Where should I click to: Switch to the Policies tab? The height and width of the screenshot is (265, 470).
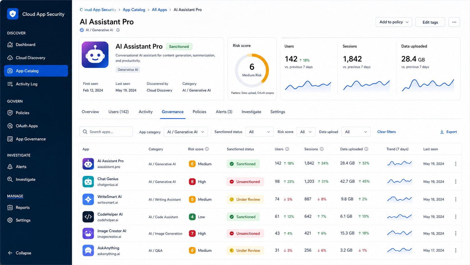click(199, 112)
